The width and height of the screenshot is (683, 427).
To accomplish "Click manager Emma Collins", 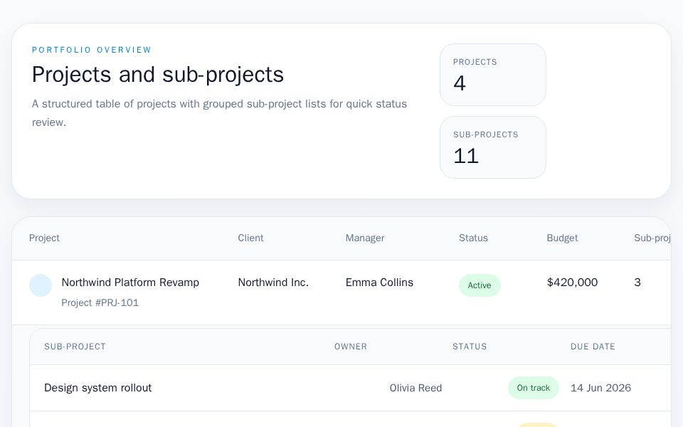I will click(x=379, y=283).
